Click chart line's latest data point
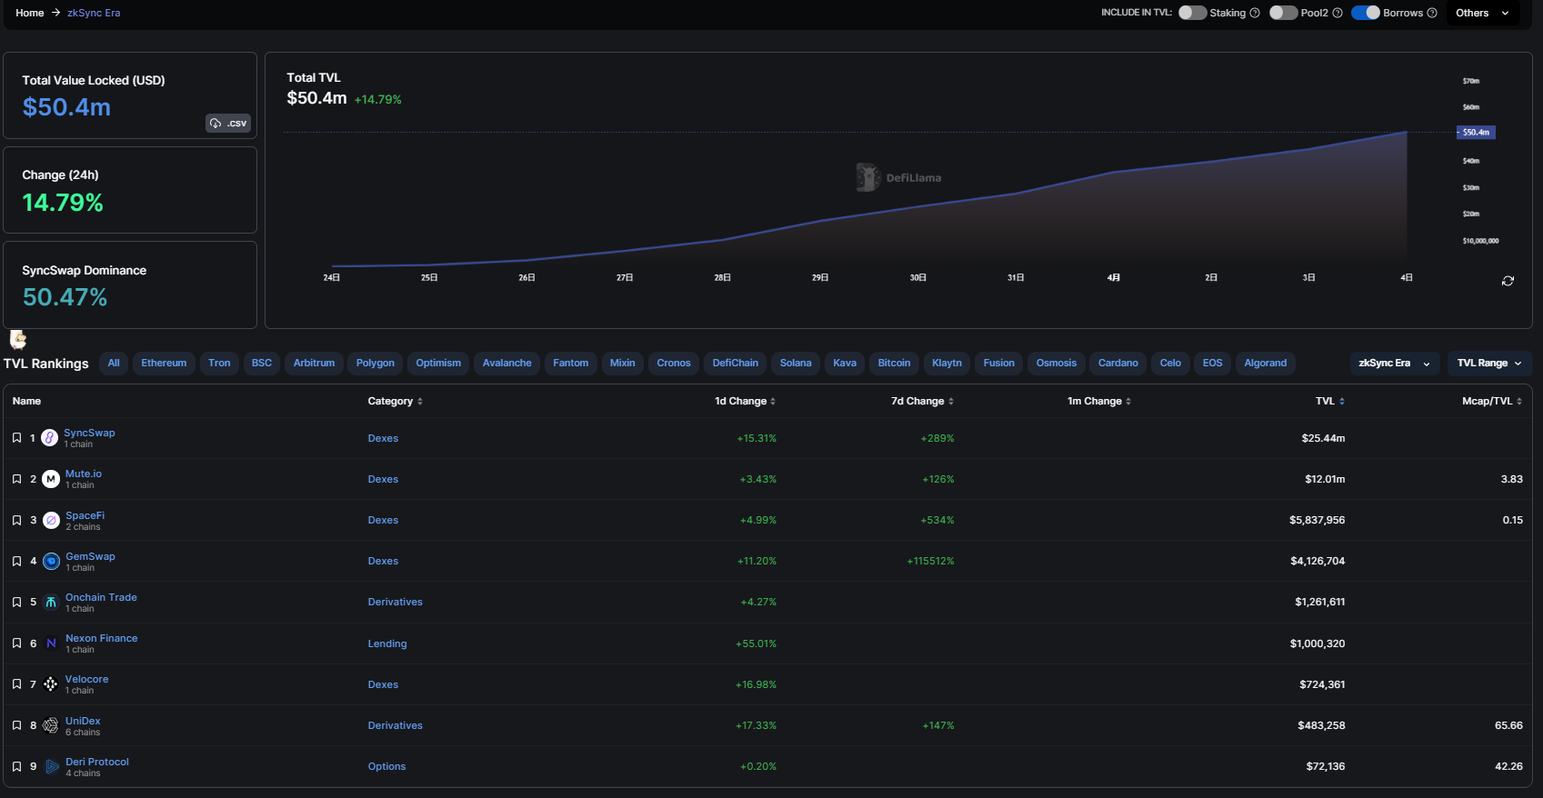1543x798 pixels. [1407, 133]
